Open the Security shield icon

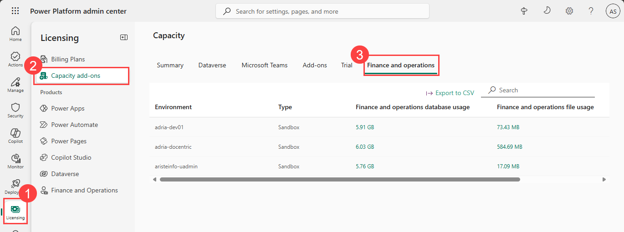pos(15,110)
